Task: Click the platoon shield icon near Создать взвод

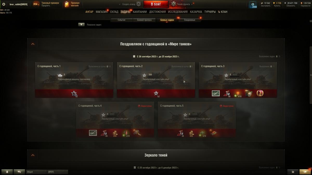Action: click(x=139, y=4)
